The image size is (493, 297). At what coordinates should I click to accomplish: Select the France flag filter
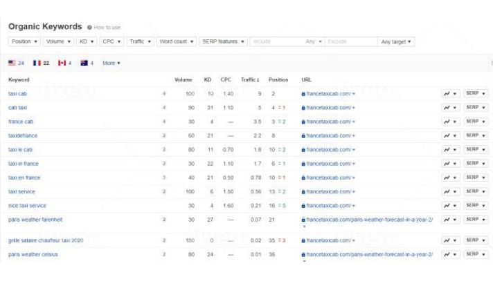point(41,63)
